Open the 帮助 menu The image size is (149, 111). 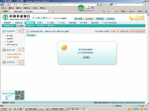tap(43, 8)
